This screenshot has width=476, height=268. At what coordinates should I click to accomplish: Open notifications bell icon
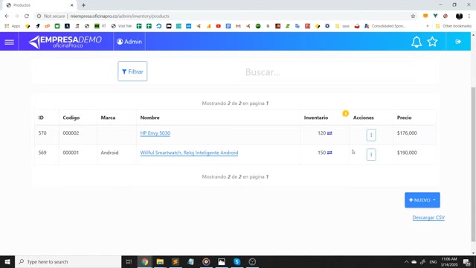pyautogui.click(x=416, y=42)
